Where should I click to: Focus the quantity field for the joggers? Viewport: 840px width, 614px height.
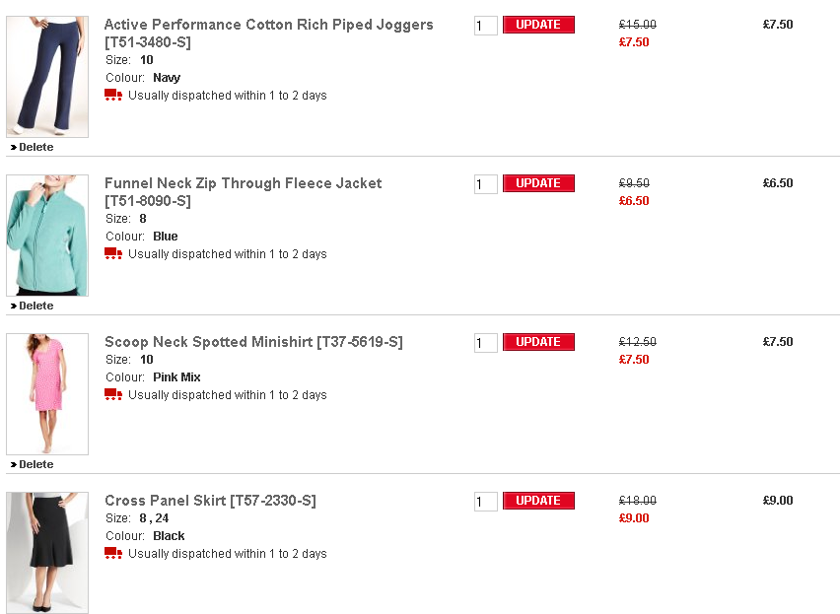[x=485, y=26]
